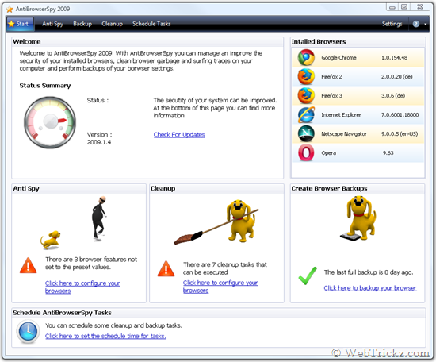Click the help question mark icon

(x=415, y=25)
